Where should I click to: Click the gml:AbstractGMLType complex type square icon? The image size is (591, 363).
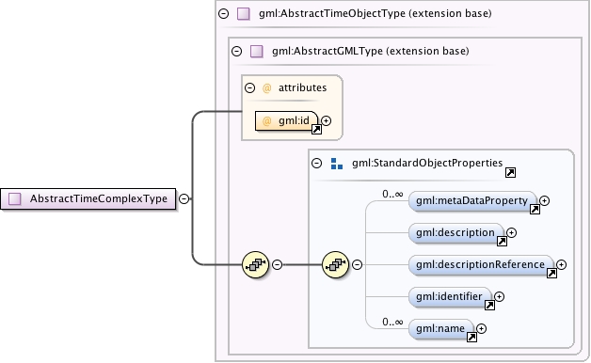point(257,51)
